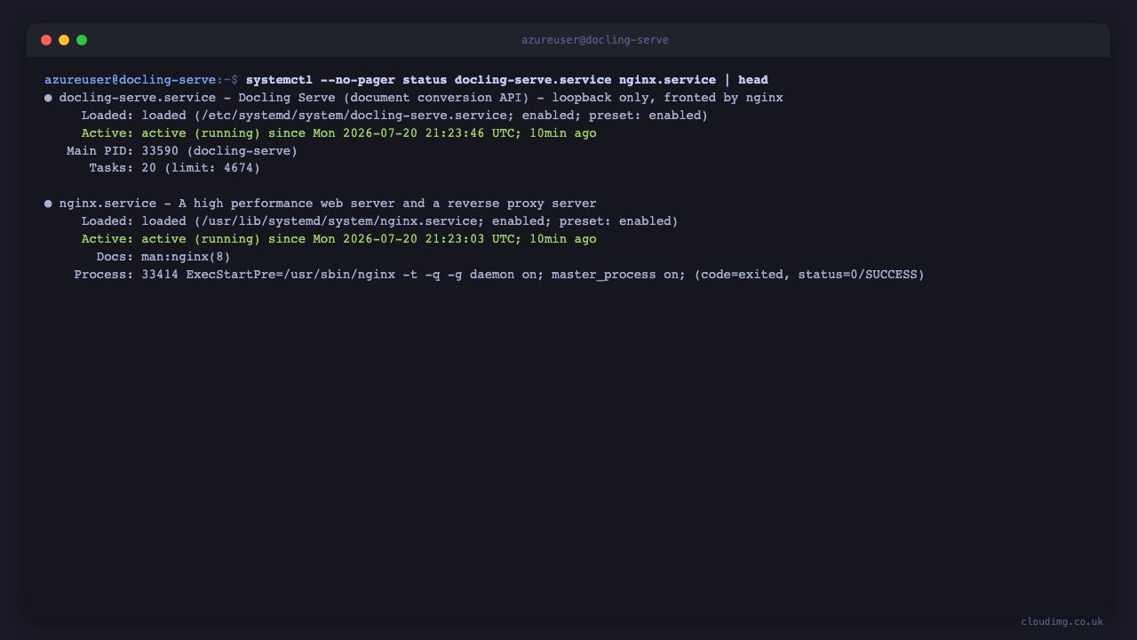
Task: Click the /etc/systemd/system/docling-serve.service Loaded line
Action: point(394,116)
